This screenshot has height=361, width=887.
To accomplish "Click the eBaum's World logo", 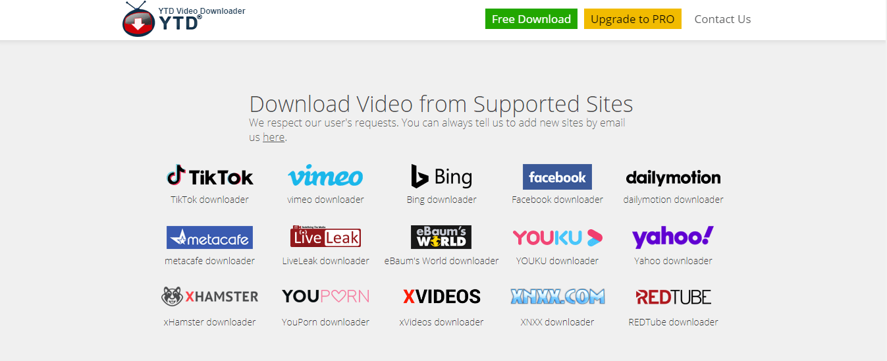I will tap(441, 237).
